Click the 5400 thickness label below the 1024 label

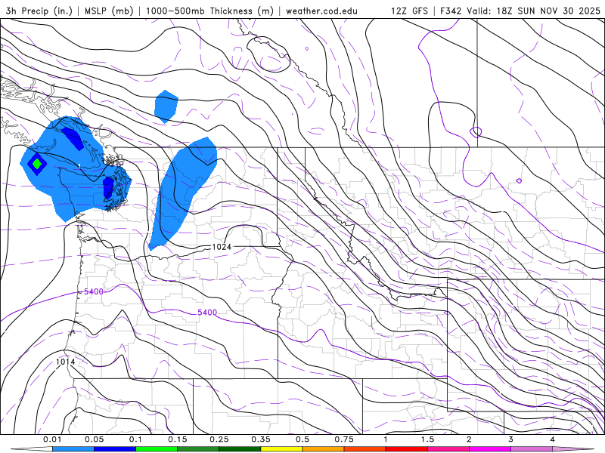[x=207, y=313]
